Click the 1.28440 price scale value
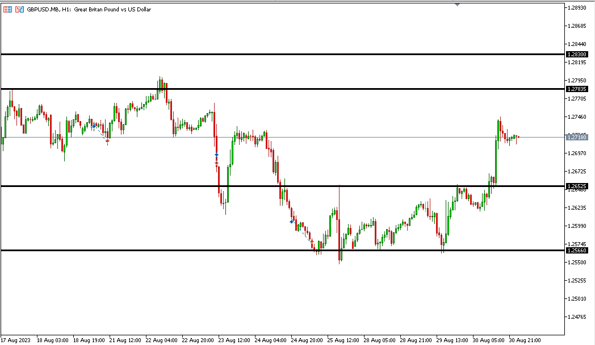 (577, 44)
